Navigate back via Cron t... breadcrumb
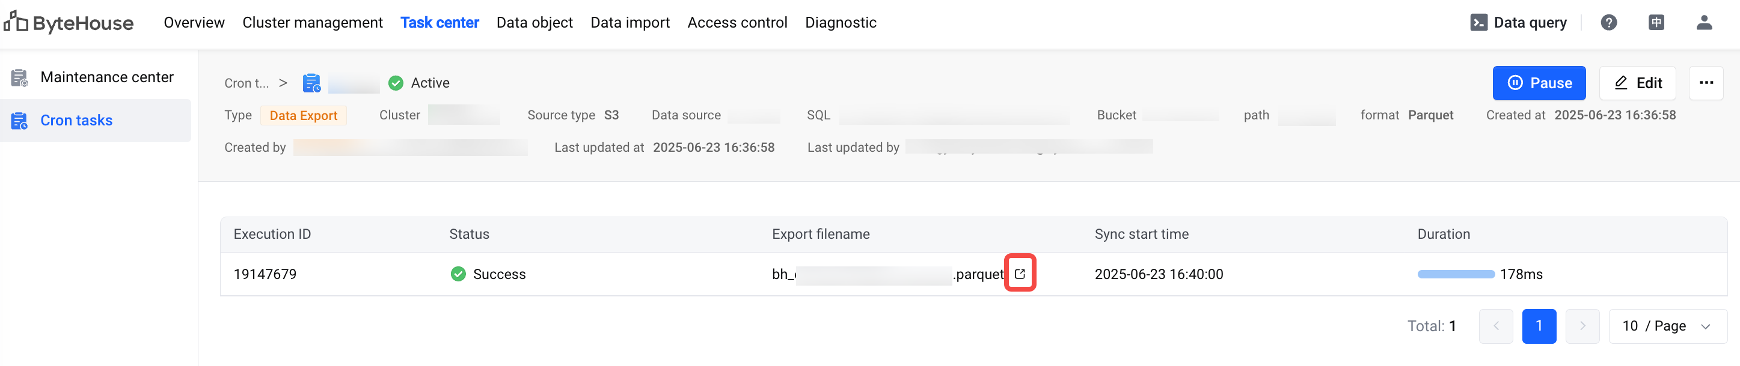This screenshot has width=1740, height=366. 247,83
